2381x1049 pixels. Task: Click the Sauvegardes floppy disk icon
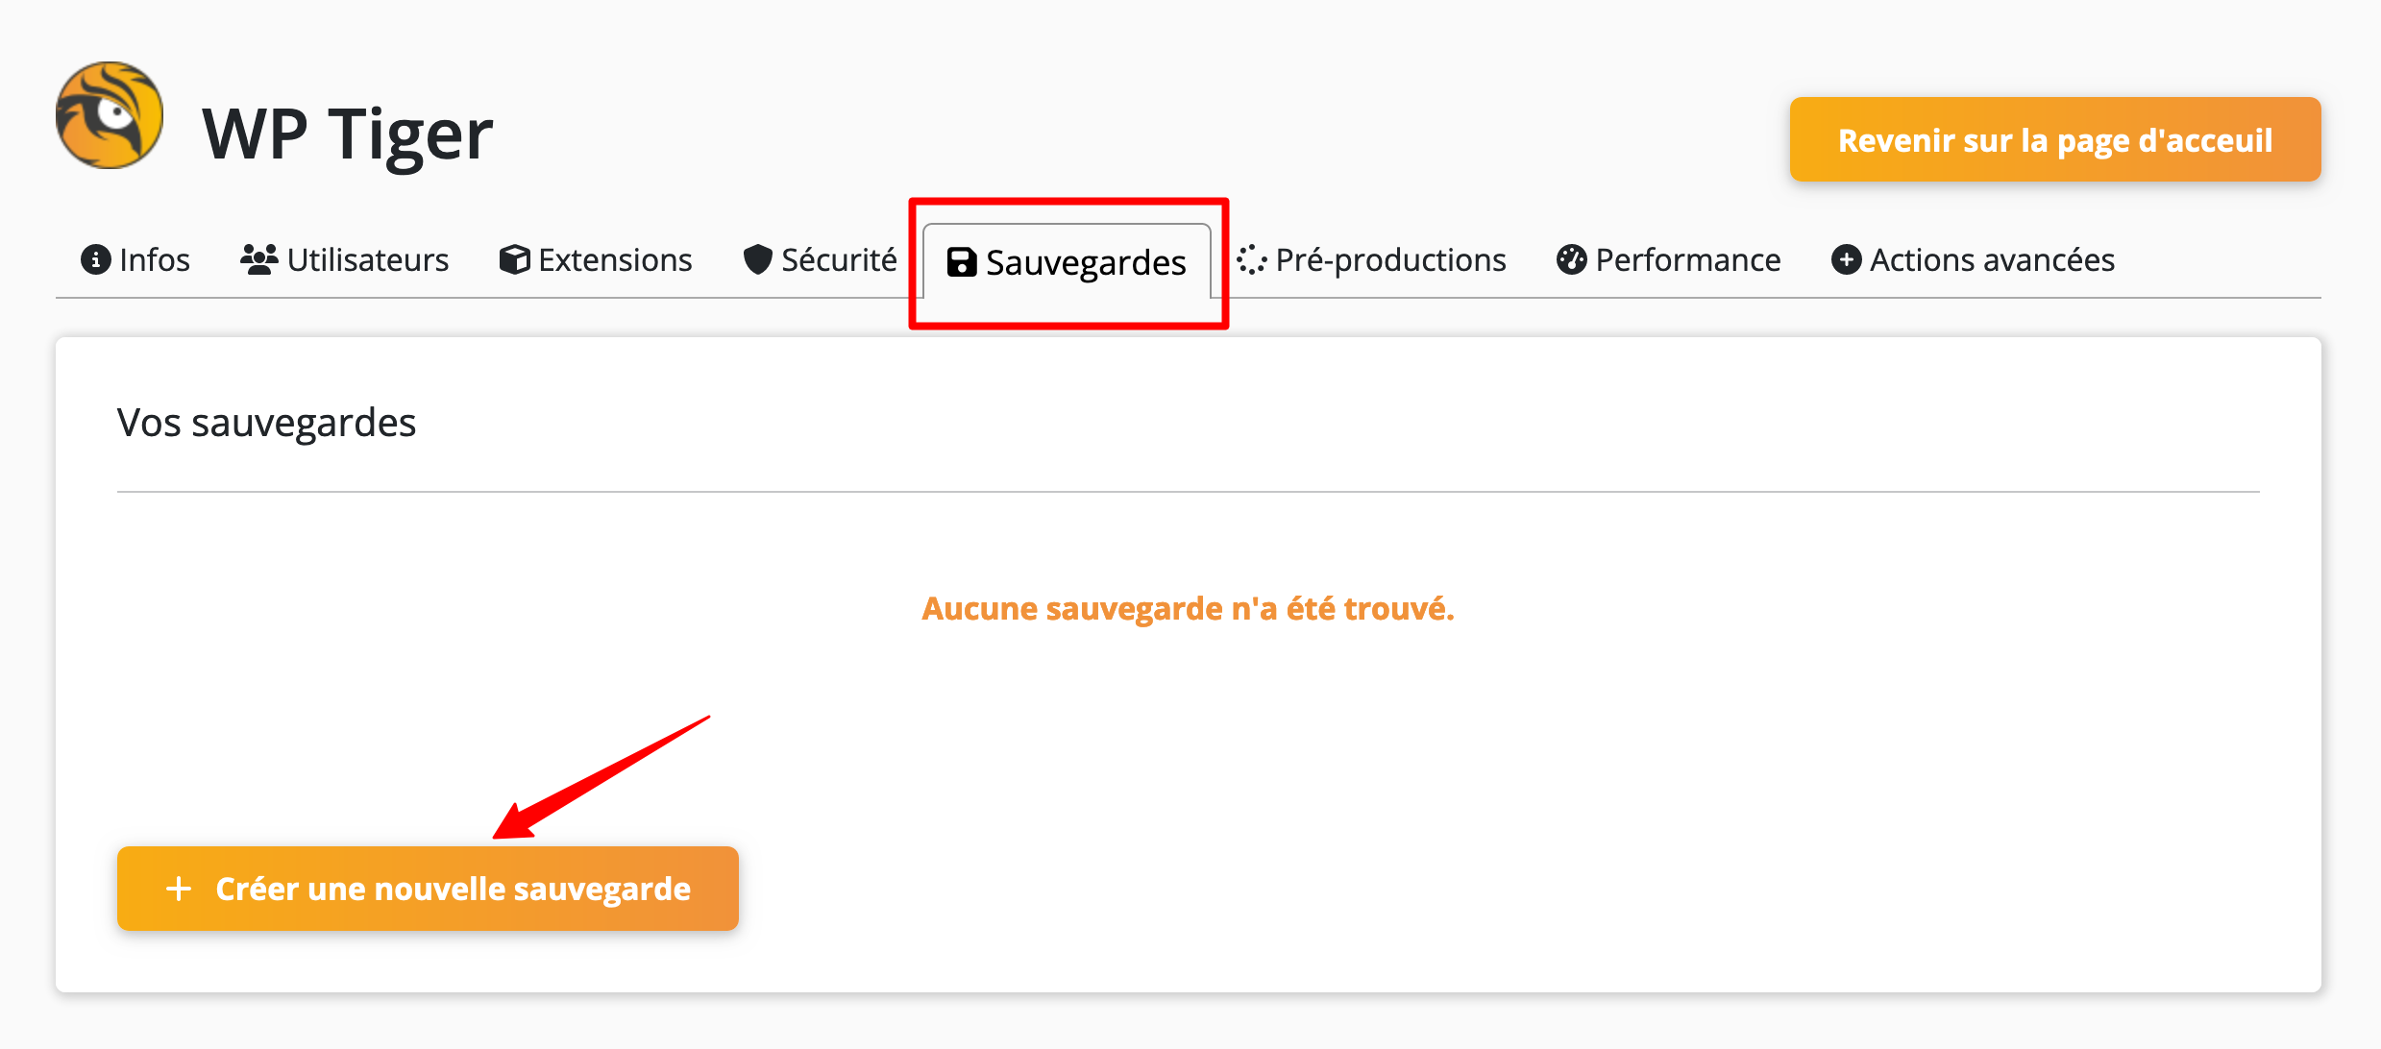960,262
